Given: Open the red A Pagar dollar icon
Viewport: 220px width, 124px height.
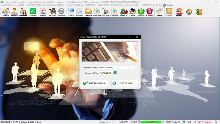Looking at the screenshot, I should click(x=149, y=12).
